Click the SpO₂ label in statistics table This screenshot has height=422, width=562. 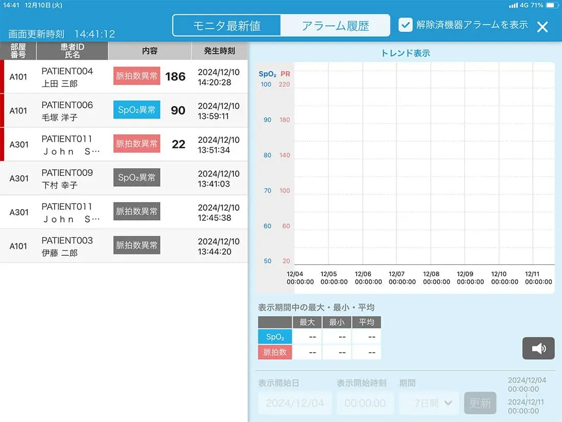[x=275, y=337]
